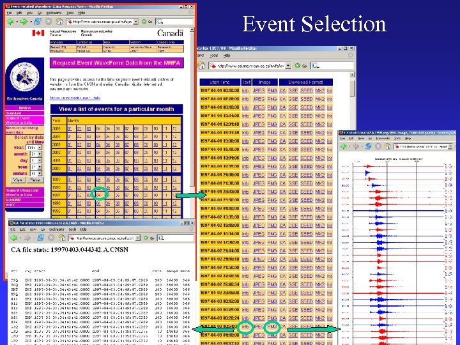The image size is (460, 345).
Task: Open Help menu in events for 1997/04 window
Action: coord(227,55)
